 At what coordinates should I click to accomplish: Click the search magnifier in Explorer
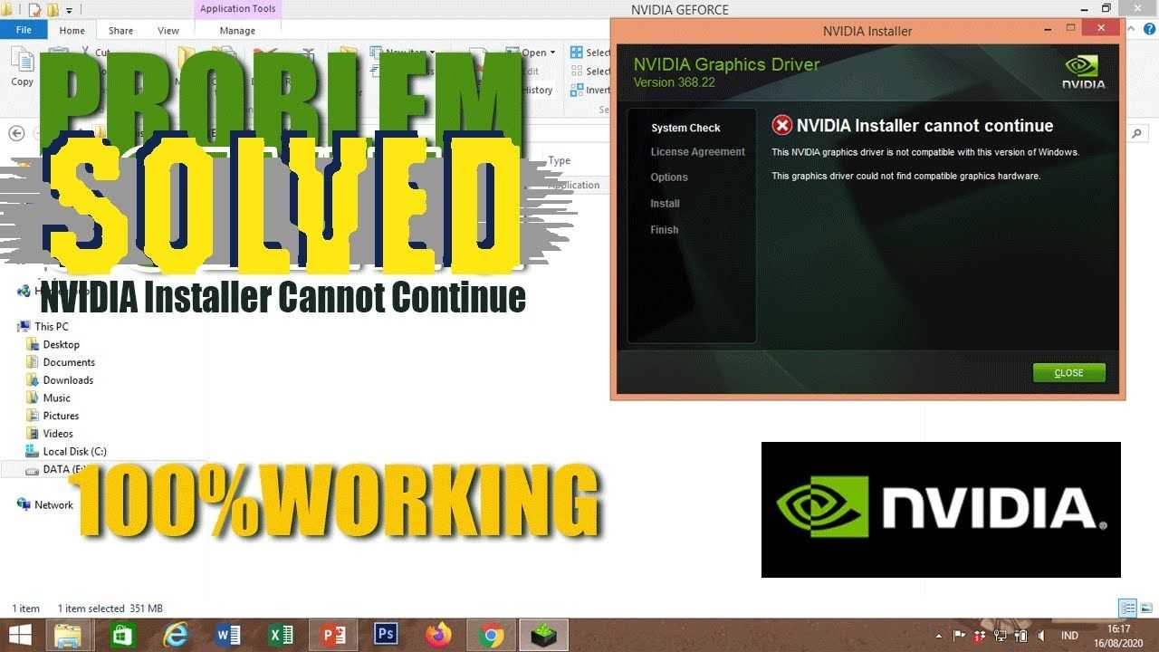point(1137,133)
